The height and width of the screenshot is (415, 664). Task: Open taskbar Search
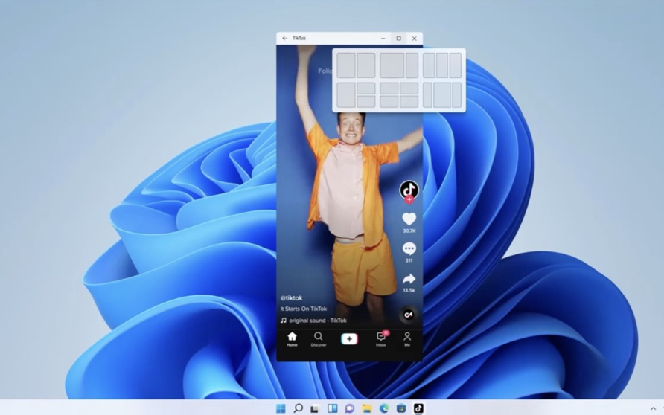pyautogui.click(x=298, y=408)
